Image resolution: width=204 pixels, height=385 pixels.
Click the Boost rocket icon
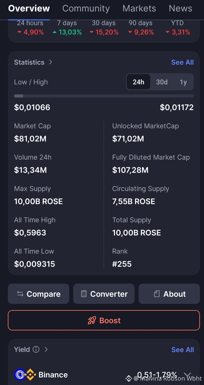(92, 320)
